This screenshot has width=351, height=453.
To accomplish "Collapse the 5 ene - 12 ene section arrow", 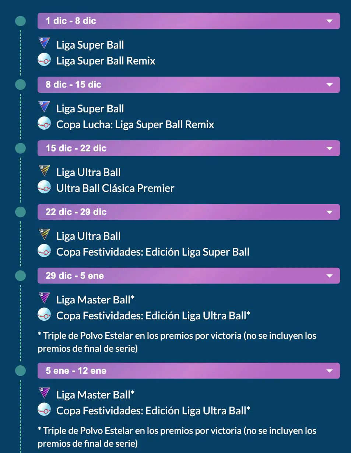I will 330,371.
